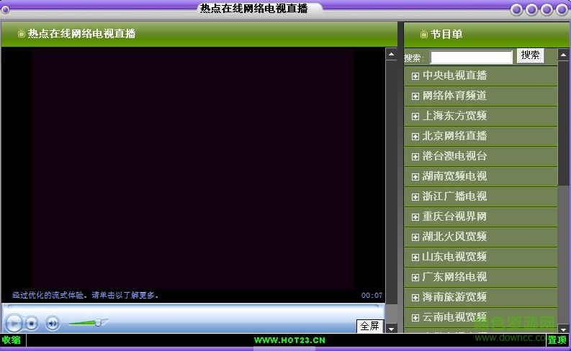Image resolution: width=571 pixels, height=351 pixels.
Task: Open the WWW.HOT23.CN website link
Action: pyautogui.click(x=289, y=340)
